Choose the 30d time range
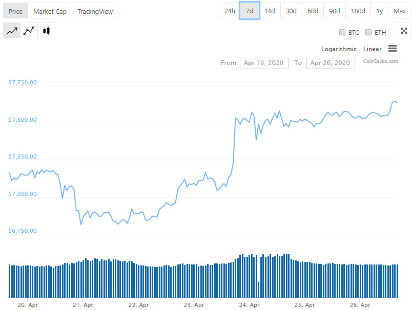 (291, 11)
